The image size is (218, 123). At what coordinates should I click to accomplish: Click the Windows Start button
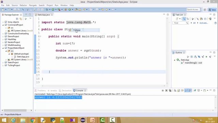point(4,120)
